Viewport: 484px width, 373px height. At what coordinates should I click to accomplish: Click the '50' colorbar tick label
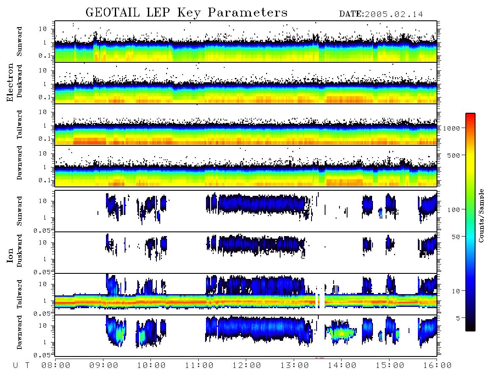[456, 237]
